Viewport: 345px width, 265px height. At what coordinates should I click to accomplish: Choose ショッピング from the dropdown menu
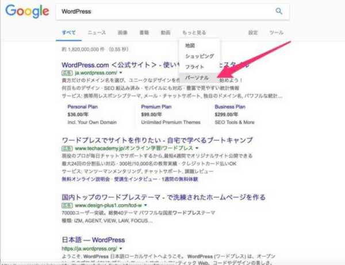pyautogui.click(x=200, y=56)
